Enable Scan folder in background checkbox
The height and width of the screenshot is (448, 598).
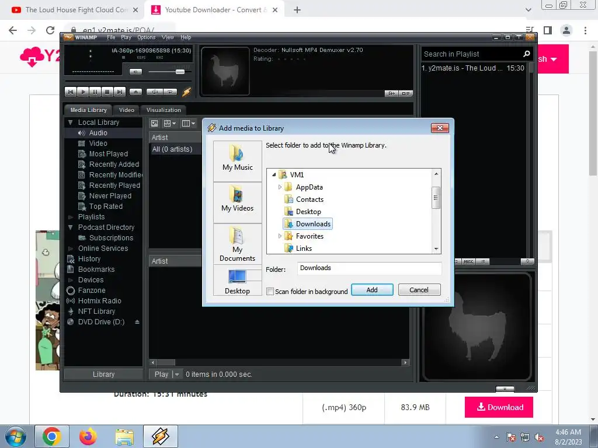coord(270,292)
